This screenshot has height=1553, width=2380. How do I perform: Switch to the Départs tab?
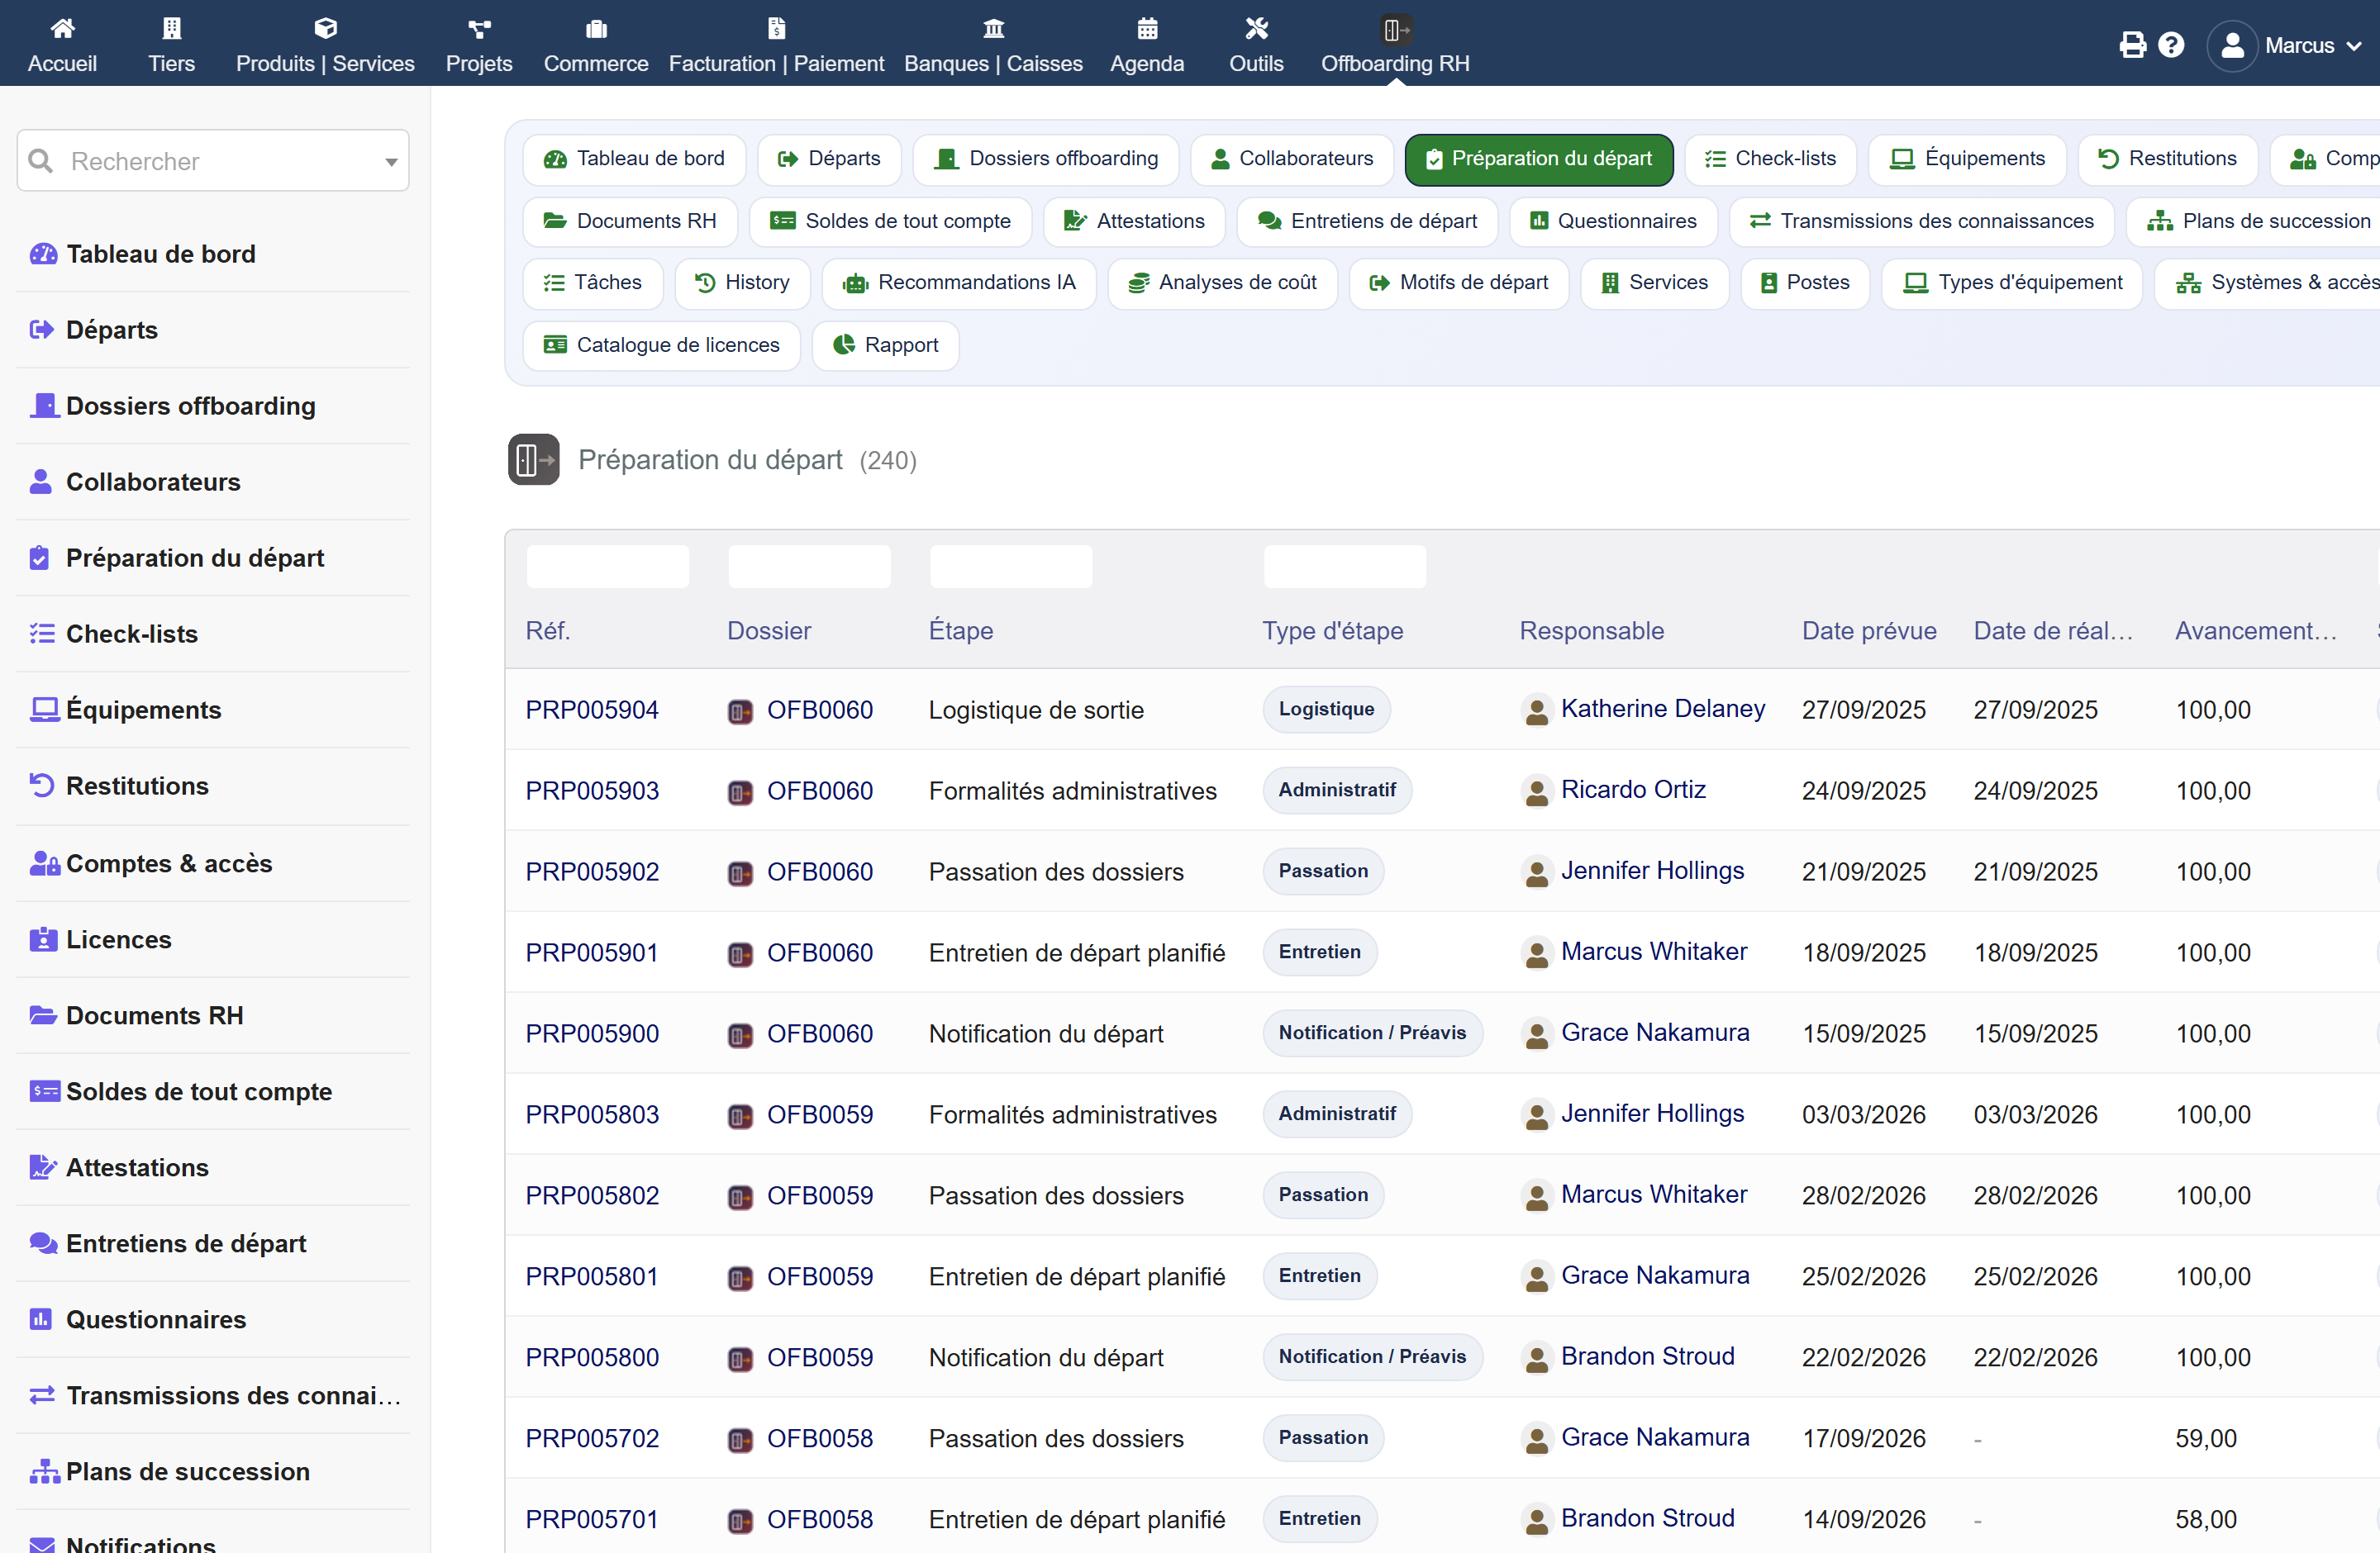pyautogui.click(x=829, y=159)
